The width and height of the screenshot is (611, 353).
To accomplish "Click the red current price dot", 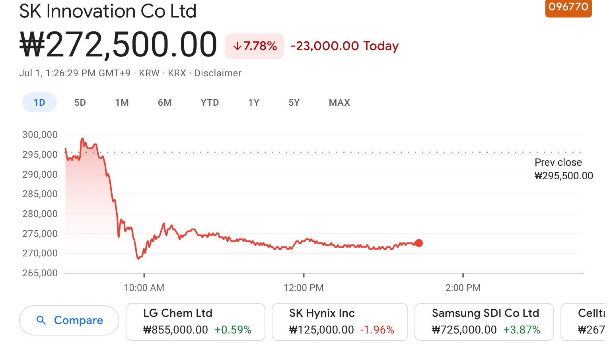I will coord(418,243).
